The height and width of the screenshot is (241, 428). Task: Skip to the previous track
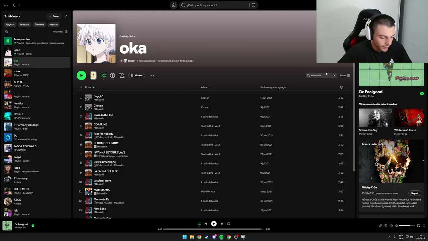point(206,224)
